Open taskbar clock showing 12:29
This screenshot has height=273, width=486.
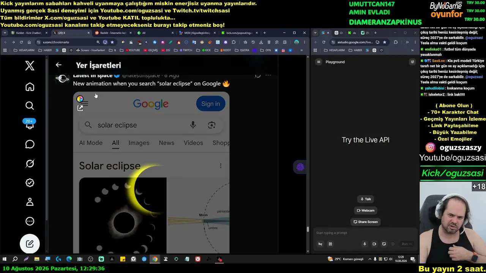click(401, 259)
